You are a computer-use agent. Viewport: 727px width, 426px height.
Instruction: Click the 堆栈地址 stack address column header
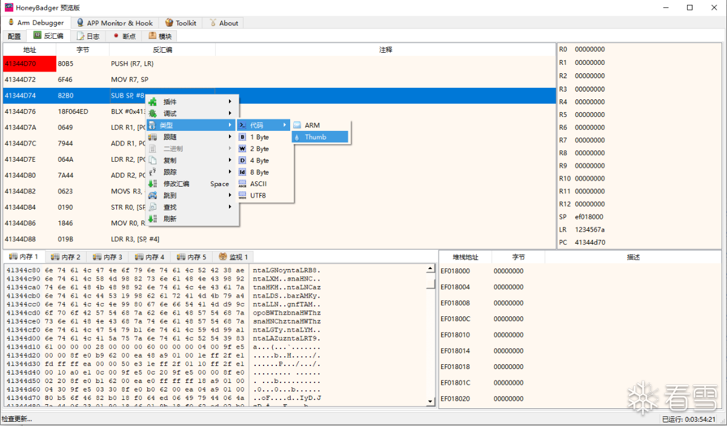click(465, 258)
